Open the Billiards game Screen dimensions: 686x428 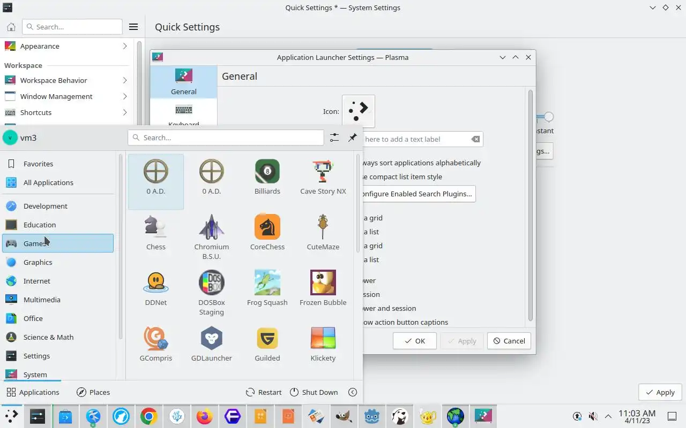pyautogui.click(x=267, y=178)
